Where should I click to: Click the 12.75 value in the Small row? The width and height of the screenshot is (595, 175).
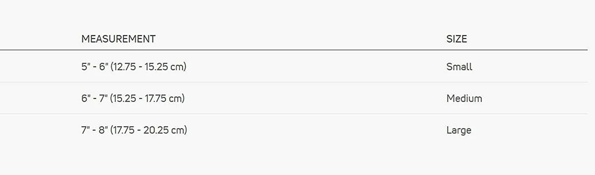(124, 67)
